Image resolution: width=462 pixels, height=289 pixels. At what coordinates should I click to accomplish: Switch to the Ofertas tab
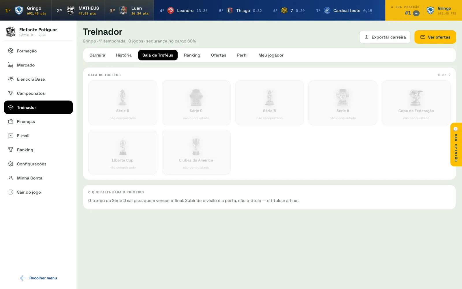pos(219,55)
